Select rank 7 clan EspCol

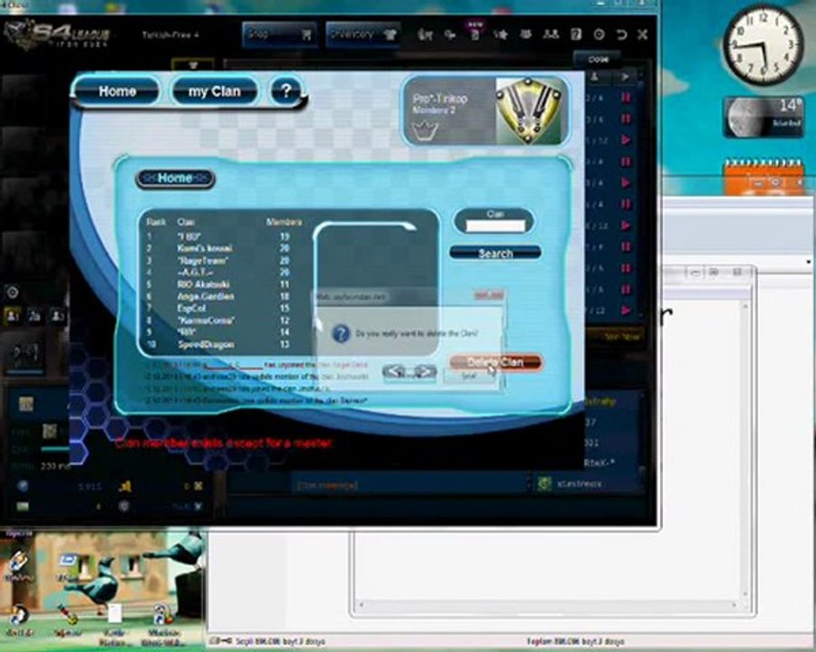coord(218,308)
